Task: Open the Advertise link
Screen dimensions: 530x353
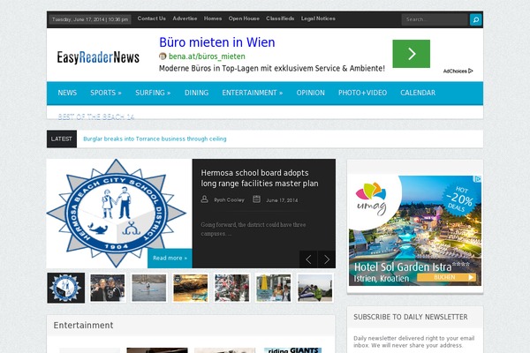Action: [x=185, y=19]
